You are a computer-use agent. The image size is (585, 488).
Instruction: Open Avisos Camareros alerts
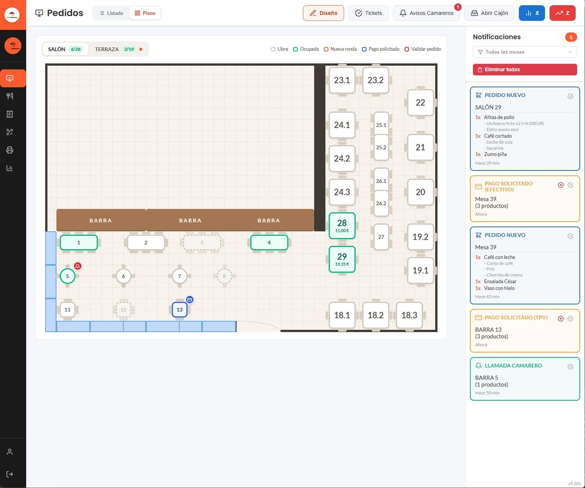[x=427, y=13]
